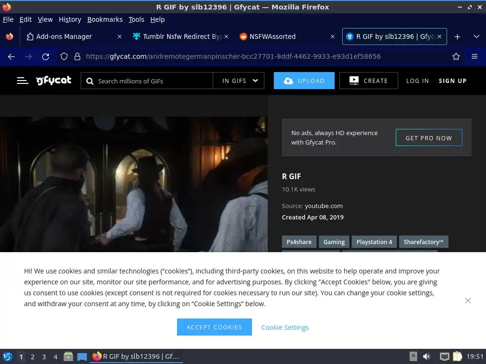Click the UPLOAD button

point(304,81)
